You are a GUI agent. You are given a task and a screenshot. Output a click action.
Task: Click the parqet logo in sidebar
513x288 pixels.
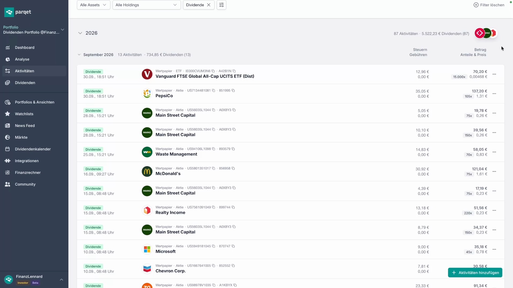[18, 12]
